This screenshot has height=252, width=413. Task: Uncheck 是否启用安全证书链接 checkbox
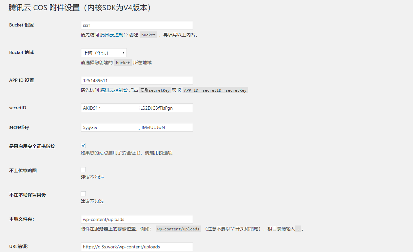click(83, 145)
